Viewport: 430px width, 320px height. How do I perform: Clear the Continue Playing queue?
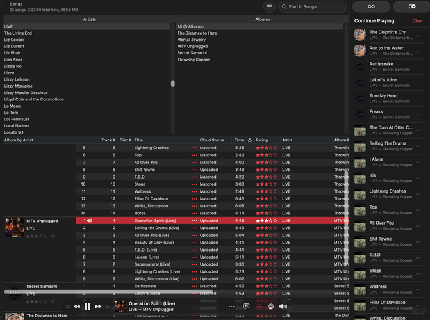417,21
